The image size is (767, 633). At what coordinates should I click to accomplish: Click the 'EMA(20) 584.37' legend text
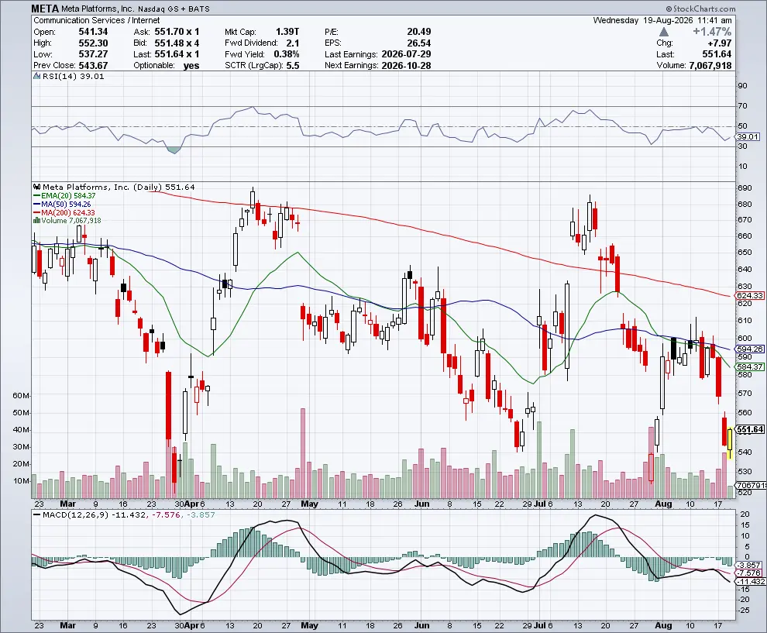68,196
